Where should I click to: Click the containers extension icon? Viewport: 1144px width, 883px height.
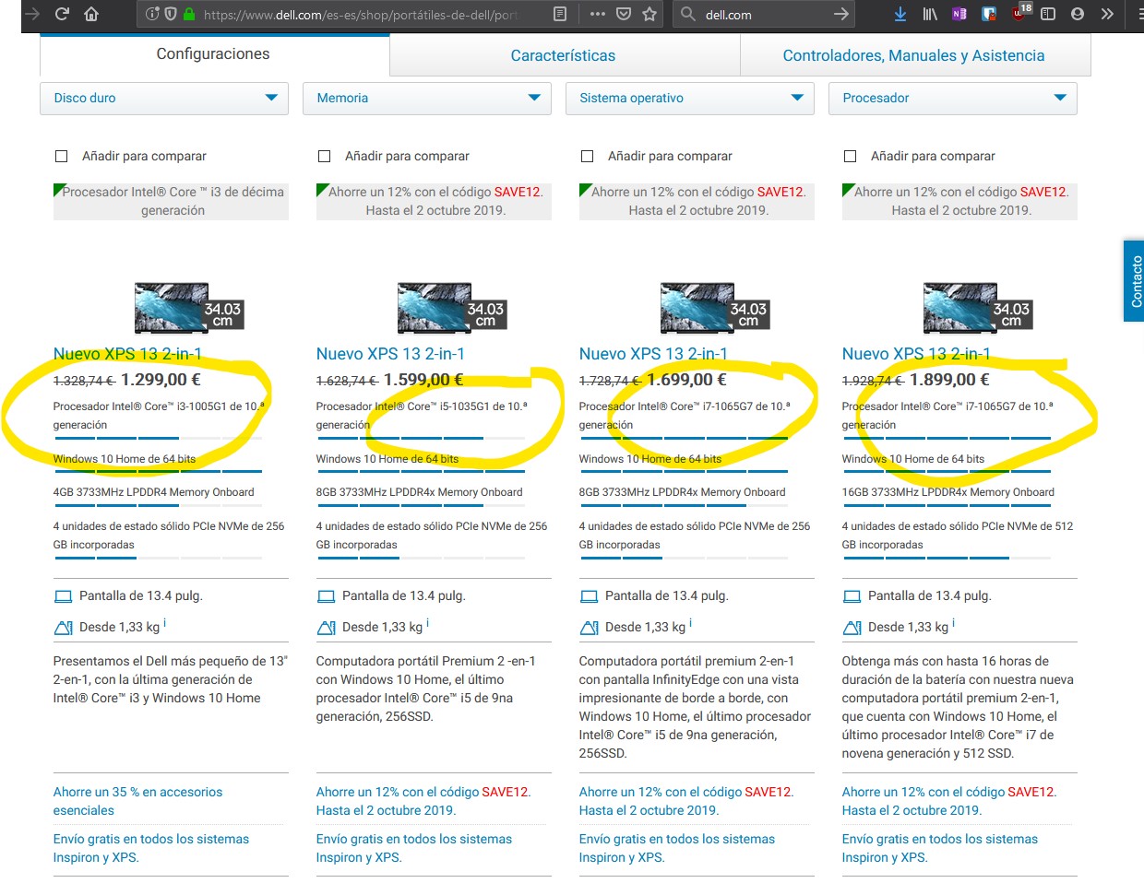(x=989, y=14)
